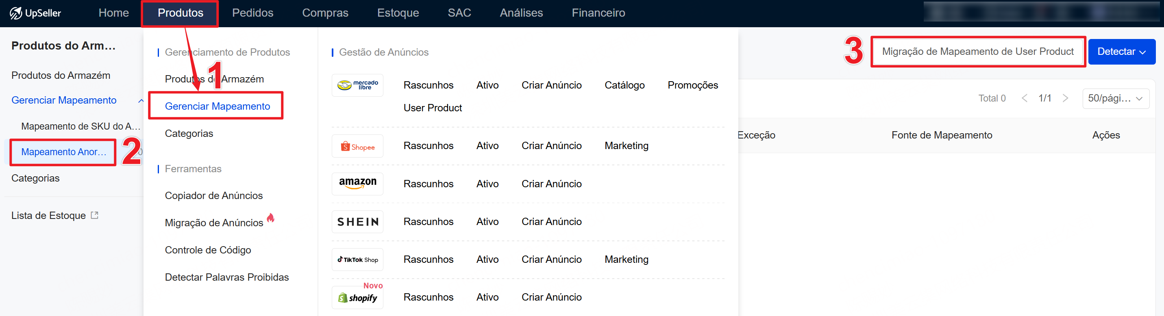Click the UpSeller logo
Viewport: 1164px width, 316px height.
35,13
